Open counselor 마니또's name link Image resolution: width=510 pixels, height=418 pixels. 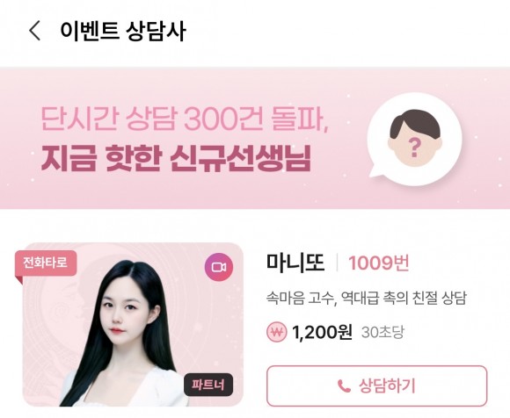[295, 263]
